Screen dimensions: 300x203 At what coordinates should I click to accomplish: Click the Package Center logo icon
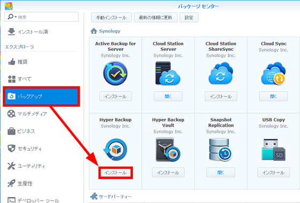point(9,6)
